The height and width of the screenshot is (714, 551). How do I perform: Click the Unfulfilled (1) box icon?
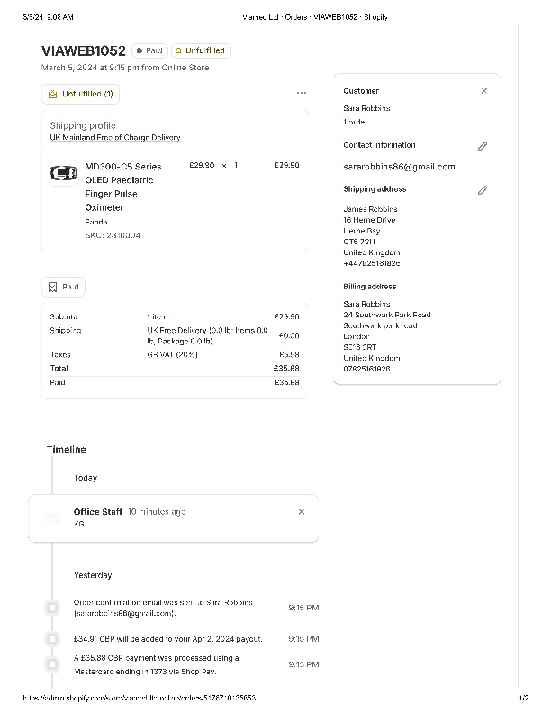point(53,94)
